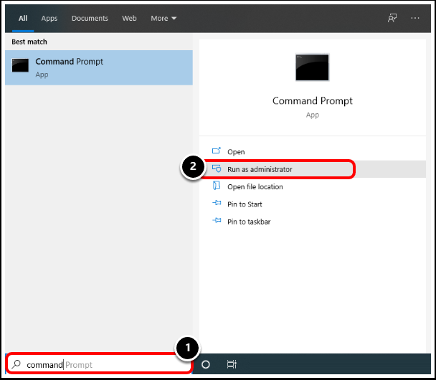Select the Command Prompt best match result
Viewport: 436px width, 380px height.
pyautogui.click(x=99, y=67)
